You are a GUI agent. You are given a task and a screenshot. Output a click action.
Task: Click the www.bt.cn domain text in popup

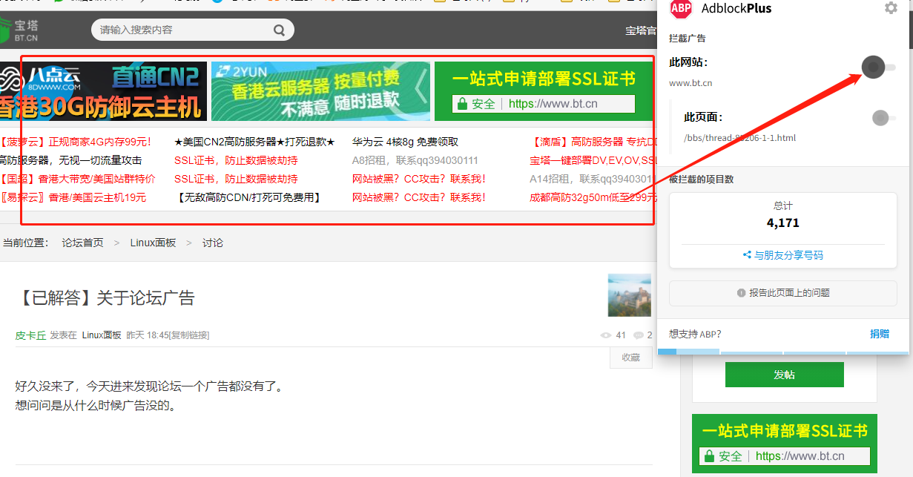click(690, 83)
